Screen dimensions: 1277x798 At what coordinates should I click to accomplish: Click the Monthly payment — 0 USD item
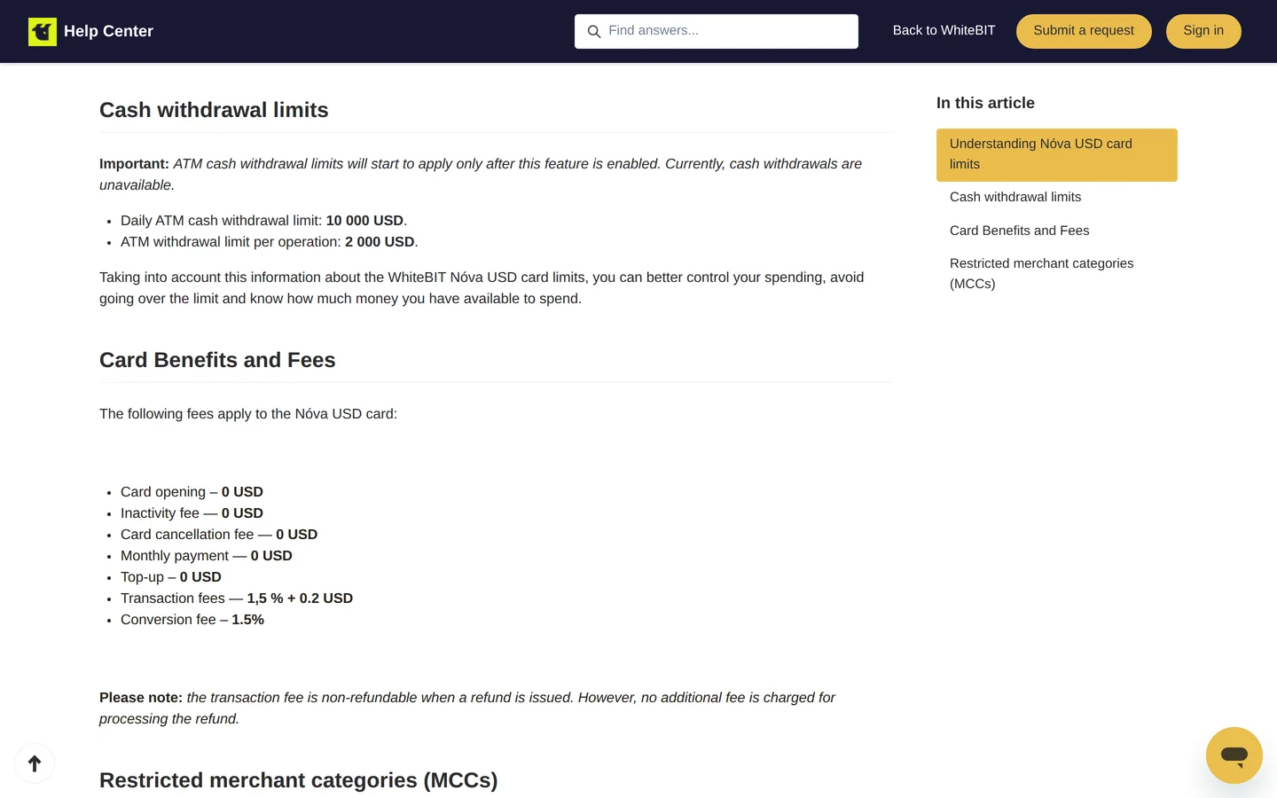[207, 556]
